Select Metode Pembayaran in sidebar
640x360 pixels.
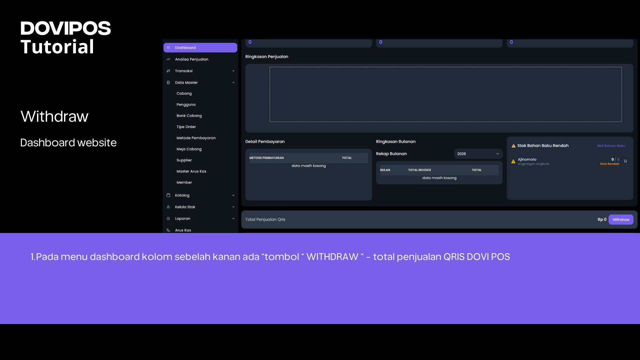pos(196,138)
